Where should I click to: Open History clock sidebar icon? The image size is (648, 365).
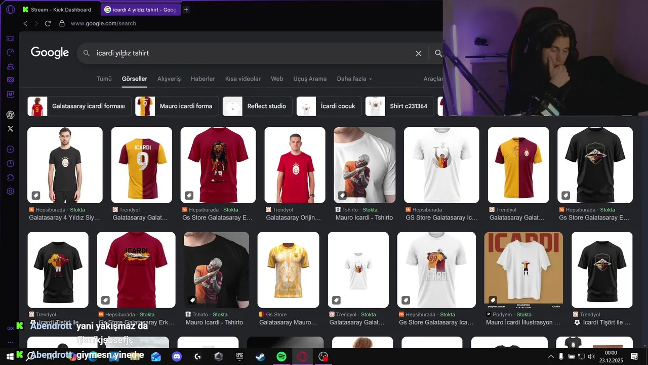click(10, 164)
